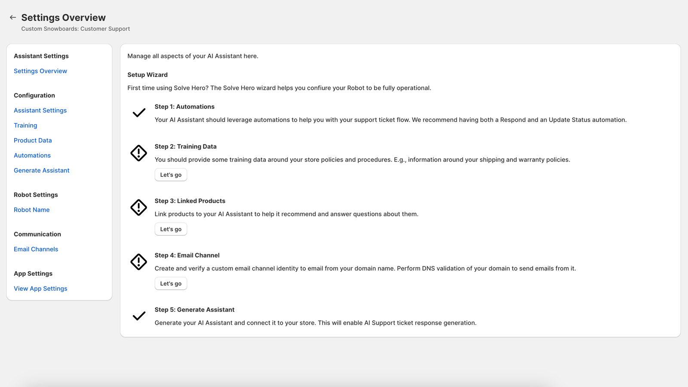Viewport: 688px width, 387px height.
Task: Open Robot Name settings
Action: click(31, 210)
